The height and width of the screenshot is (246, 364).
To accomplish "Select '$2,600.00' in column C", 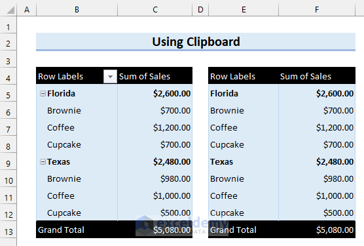I will click(x=155, y=93).
